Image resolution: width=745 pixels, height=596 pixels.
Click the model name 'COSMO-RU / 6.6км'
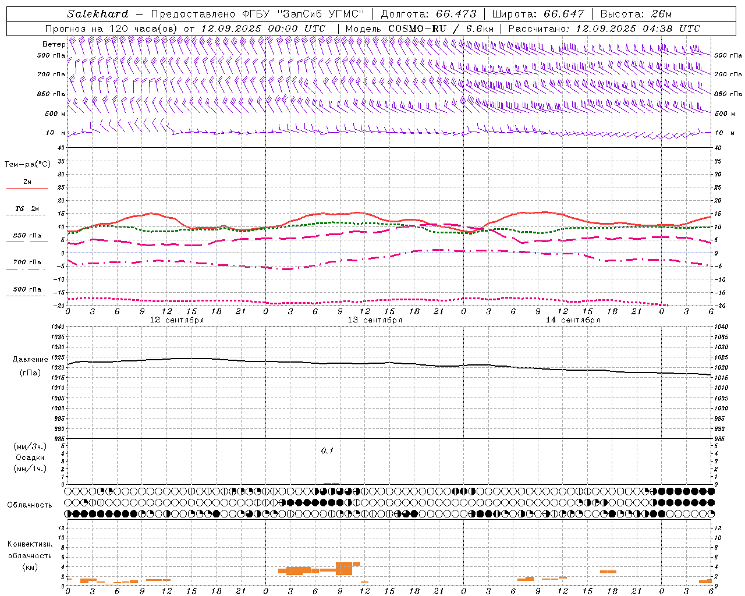pos(441,29)
